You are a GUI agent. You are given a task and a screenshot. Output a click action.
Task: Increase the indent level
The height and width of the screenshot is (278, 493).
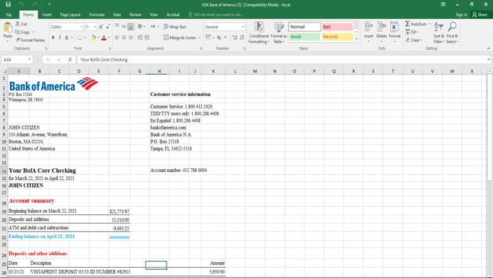[x=147, y=37]
